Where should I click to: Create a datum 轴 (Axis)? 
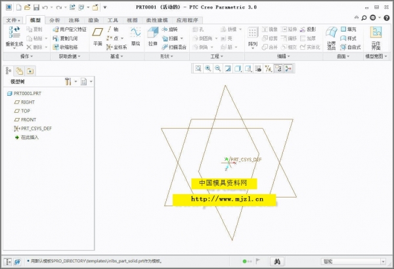click(x=113, y=30)
